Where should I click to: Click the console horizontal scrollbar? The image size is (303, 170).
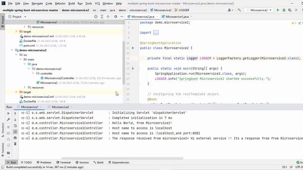(x=122, y=159)
